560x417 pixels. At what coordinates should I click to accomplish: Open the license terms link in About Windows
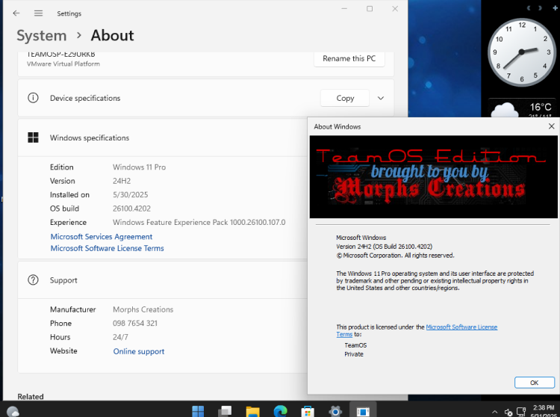461,327
